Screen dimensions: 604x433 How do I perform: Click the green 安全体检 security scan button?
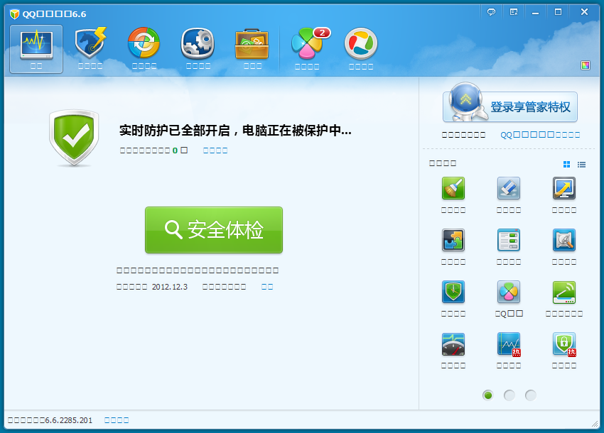pyautogui.click(x=214, y=230)
